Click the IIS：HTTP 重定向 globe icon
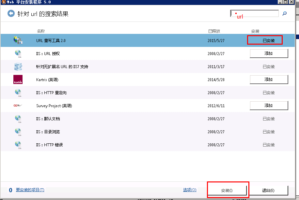 point(18,93)
